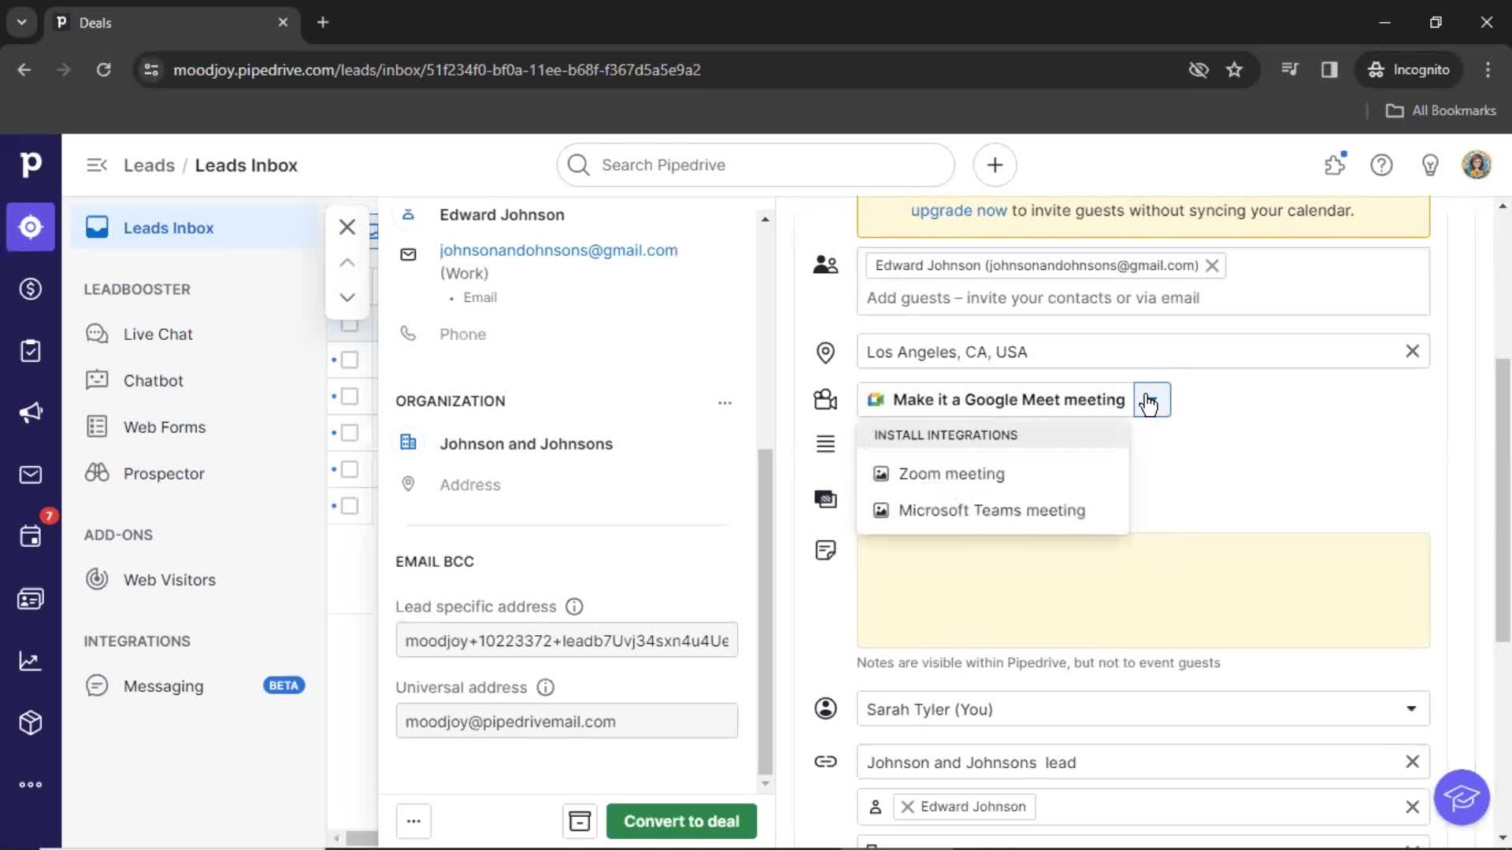The width and height of the screenshot is (1512, 850).
Task: Open All Bookmarks folder
Action: click(1441, 111)
